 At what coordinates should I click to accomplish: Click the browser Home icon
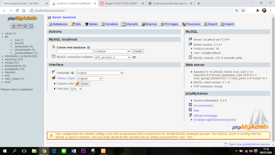[24, 10]
